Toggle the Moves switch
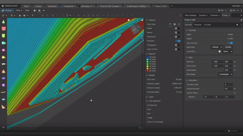The height and width of the screenshot is (136, 243). tap(177, 33)
